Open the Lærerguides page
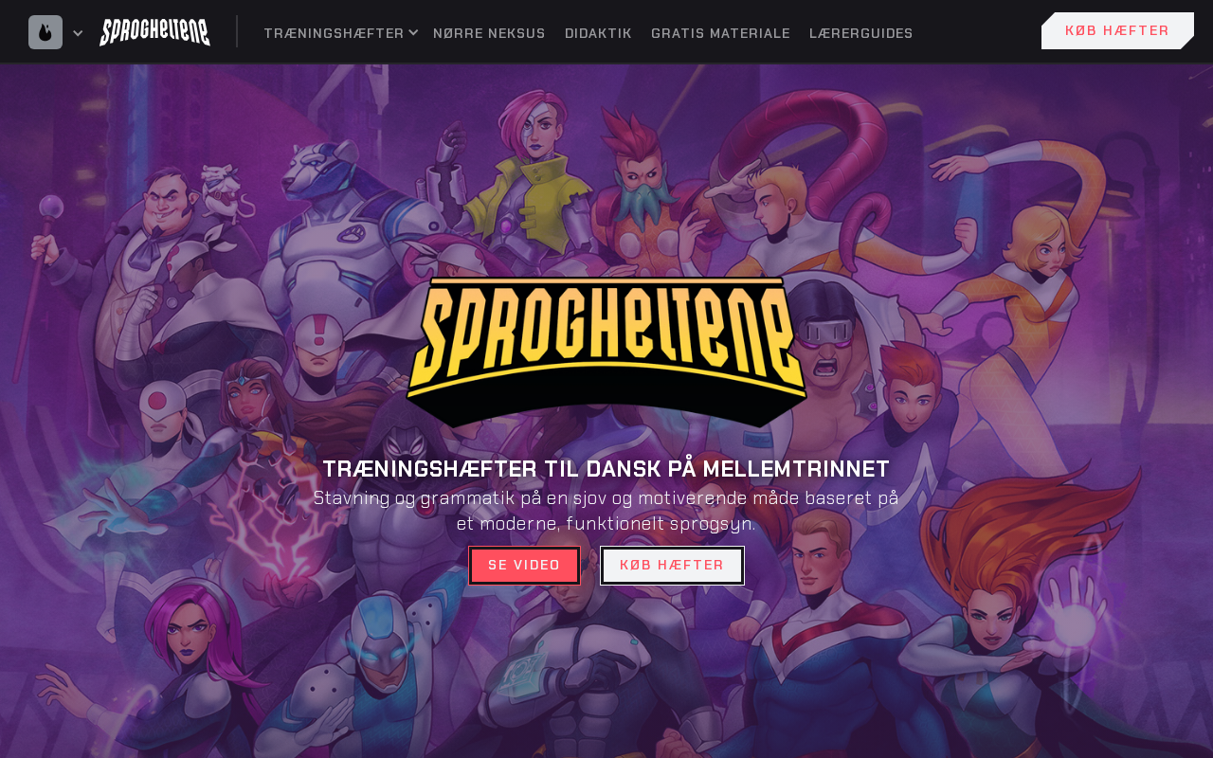Viewport: 1213px width, 758px height. click(x=861, y=33)
